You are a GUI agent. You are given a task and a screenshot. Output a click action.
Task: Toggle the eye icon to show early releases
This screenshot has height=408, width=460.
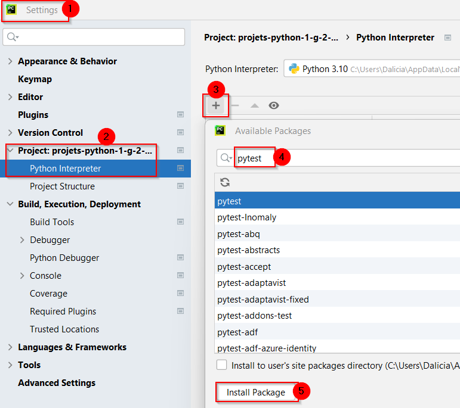[274, 105]
